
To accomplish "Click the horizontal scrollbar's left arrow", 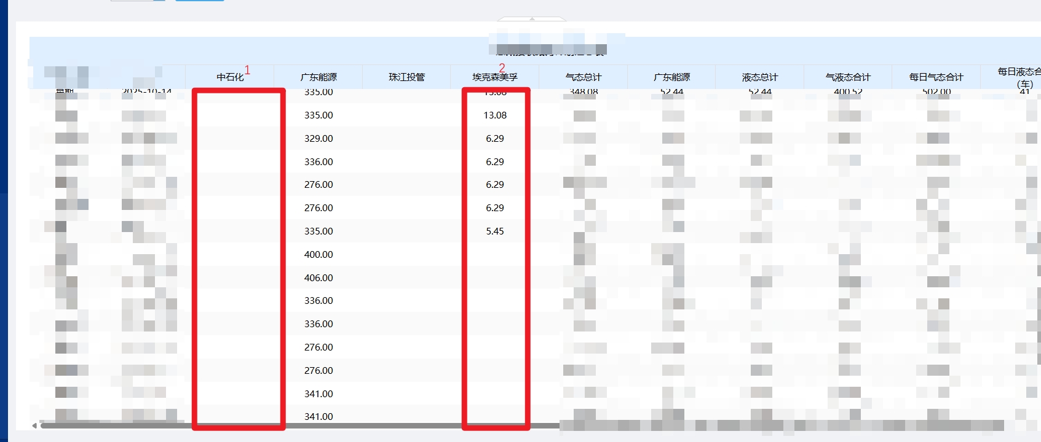I will point(34,425).
